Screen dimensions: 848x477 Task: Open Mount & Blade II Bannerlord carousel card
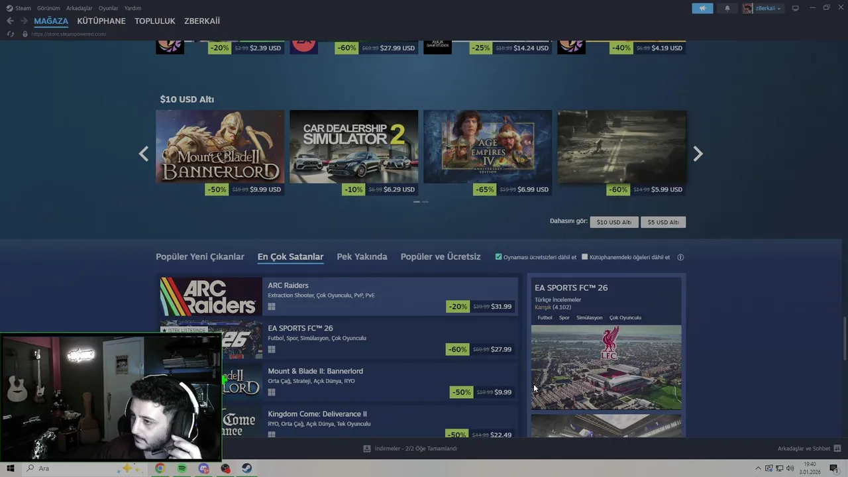pyautogui.click(x=220, y=153)
